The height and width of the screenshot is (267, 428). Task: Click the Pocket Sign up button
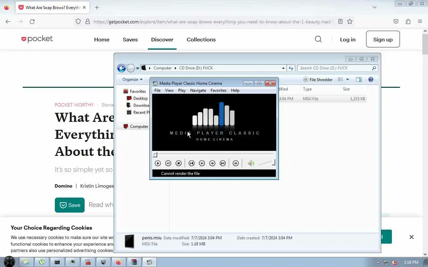click(383, 39)
